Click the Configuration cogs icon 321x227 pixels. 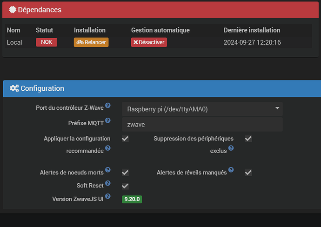click(x=14, y=88)
